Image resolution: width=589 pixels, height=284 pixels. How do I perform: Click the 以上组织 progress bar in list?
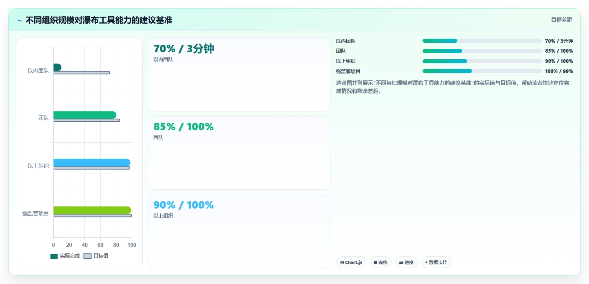(482, 61)
